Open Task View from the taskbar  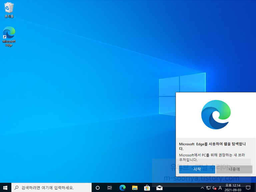[110, 188]
